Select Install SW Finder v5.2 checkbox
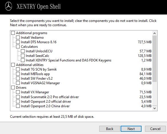The width and height of the screenshot is (167, 134). pyautogui.click(x=18, y=79)
